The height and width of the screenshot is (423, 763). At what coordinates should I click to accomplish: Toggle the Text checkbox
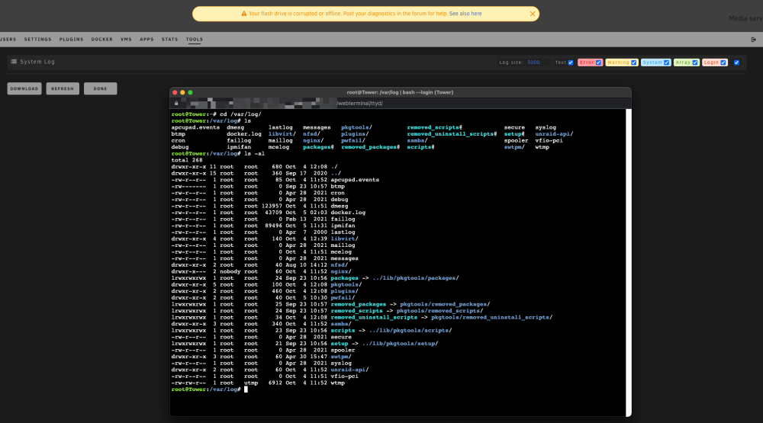pyautogui.click(x=570, y=62)
